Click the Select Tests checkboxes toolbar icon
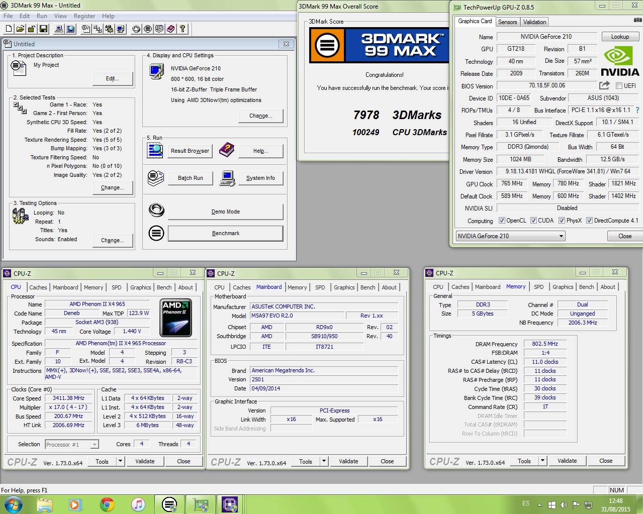The height and width of the screenshot is (514, 643). coord(98,29)
